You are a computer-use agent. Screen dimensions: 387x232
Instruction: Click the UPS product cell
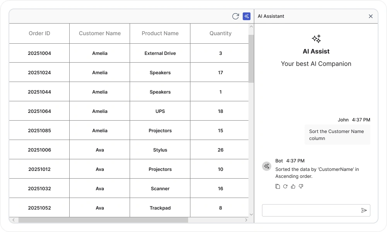[x=160, y=111]
